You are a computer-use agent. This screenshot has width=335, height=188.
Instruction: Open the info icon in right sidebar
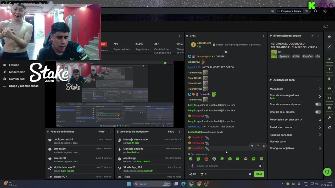click(329, 37)
